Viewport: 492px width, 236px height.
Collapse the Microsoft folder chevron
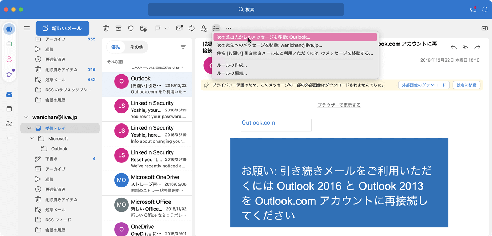(x=32, y=138)
